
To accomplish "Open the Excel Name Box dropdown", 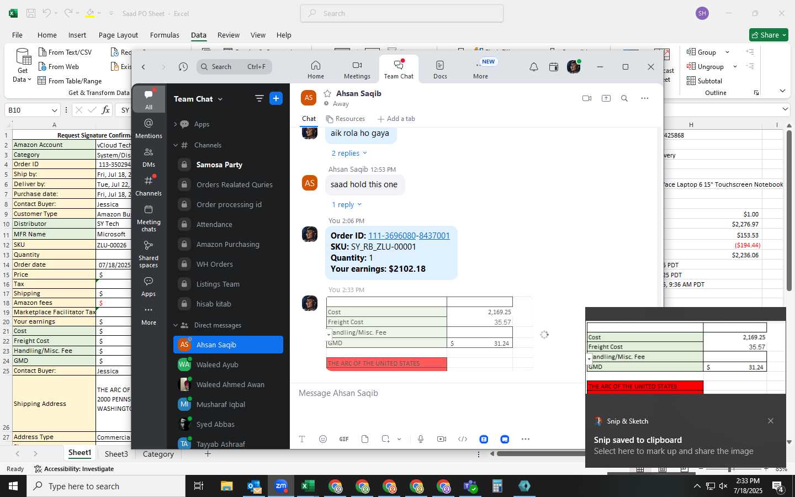I will [x=54, y=110].
